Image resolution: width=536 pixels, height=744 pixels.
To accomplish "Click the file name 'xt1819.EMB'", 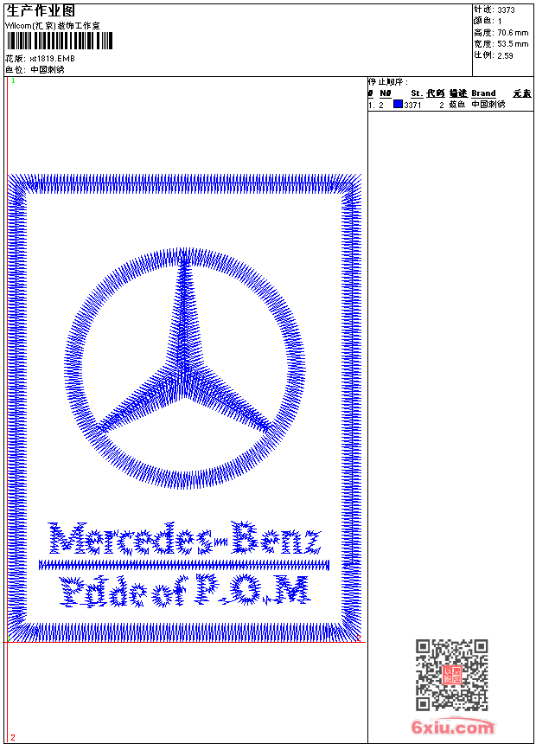I will [x=52, y=58].
